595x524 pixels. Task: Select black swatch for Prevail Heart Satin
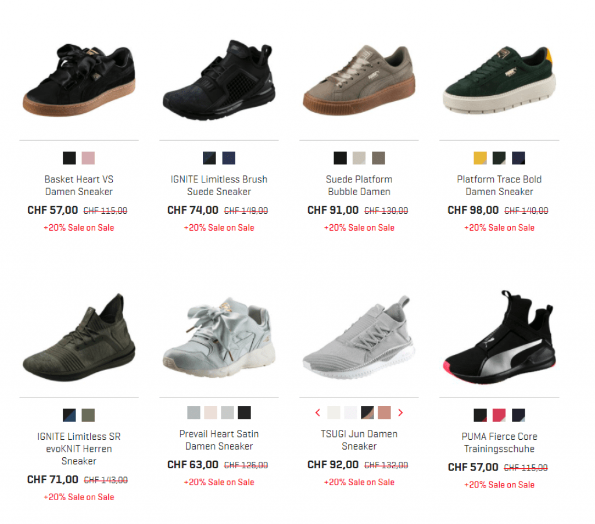[245, 412]
